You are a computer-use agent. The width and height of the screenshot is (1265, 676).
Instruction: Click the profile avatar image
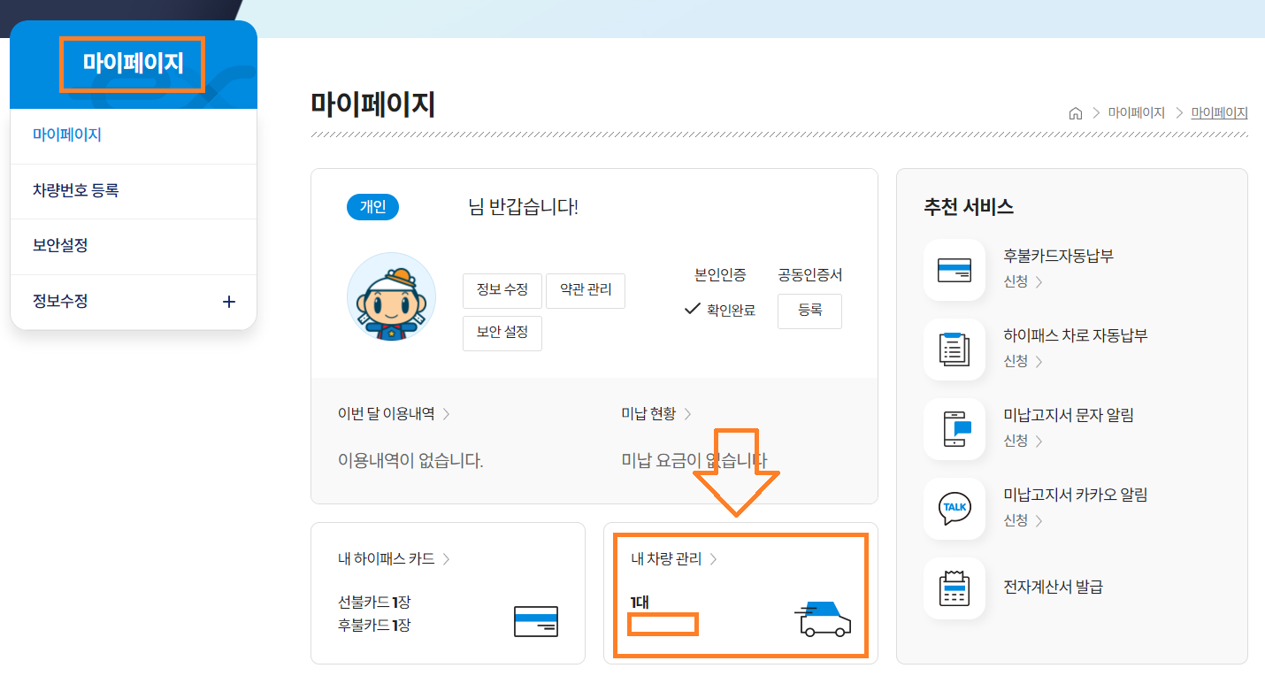(391, 296)
